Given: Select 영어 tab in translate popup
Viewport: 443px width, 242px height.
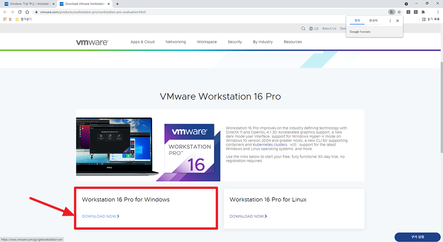Looking at the screenshot, I should tap(357, 21).
